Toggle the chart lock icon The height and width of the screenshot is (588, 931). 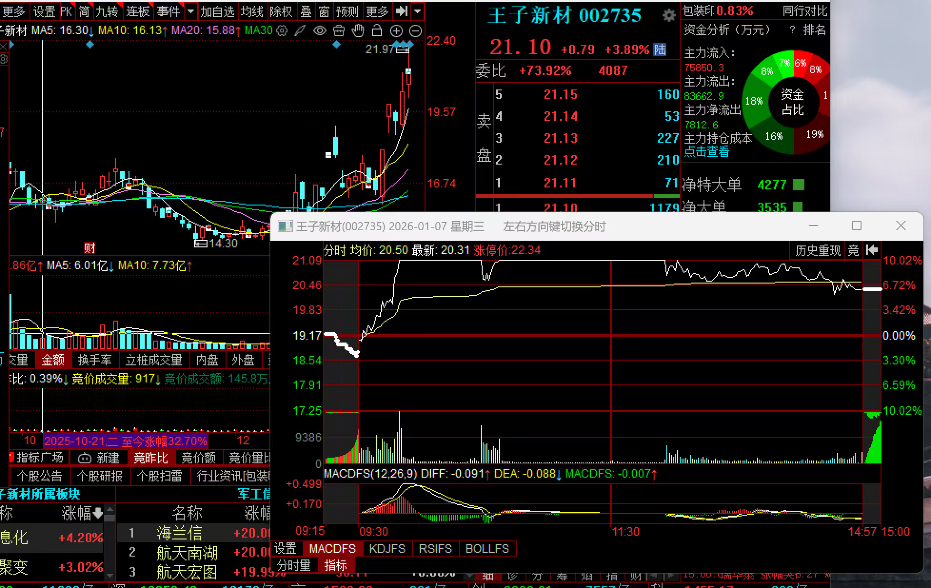click(x=377, y=31)
